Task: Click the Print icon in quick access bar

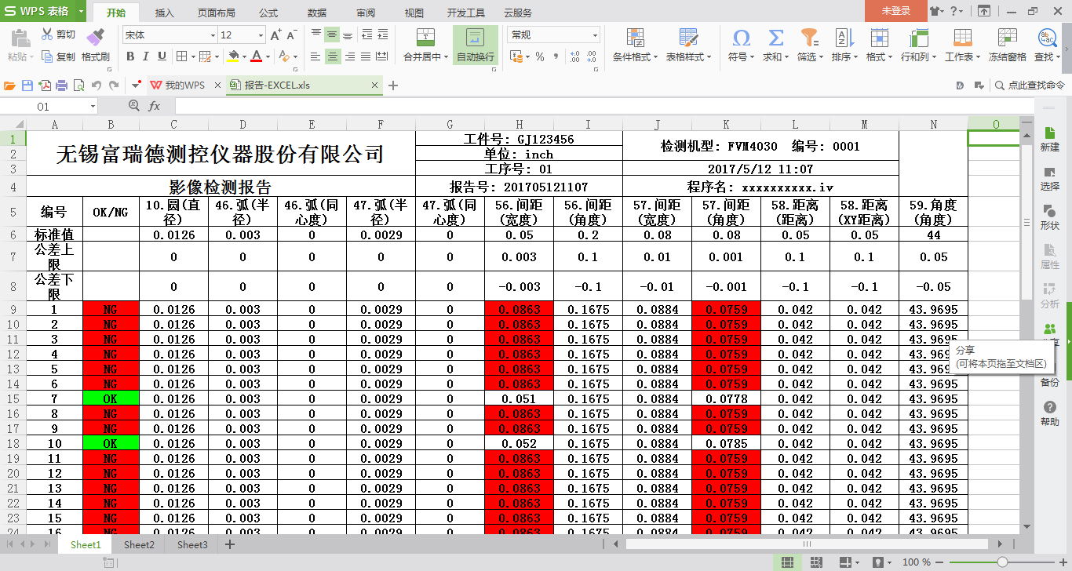Action: pyautogui.click(x=62, y=85)
